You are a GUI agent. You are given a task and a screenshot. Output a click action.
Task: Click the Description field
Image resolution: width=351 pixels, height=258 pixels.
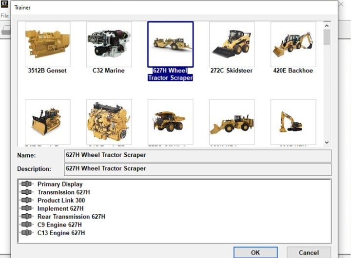click(x=197, y=169)
